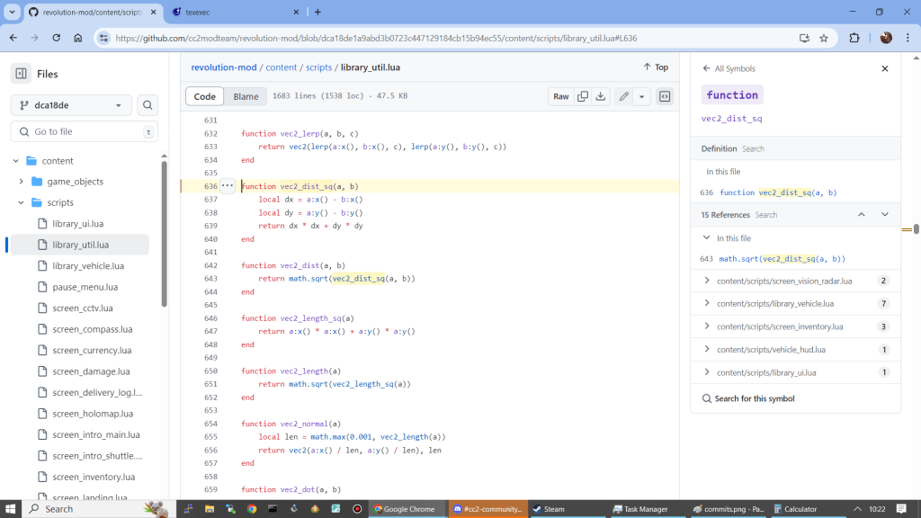Click the search icon beside the branch selector

[148, 105]
